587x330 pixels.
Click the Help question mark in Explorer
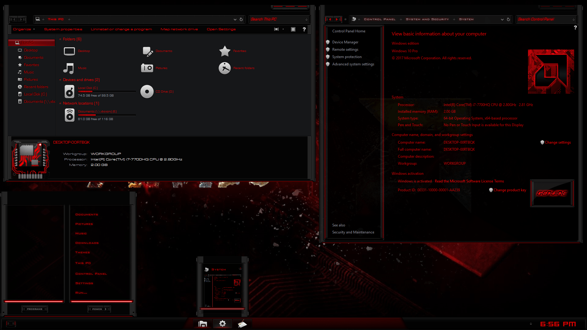click(x=304, y=29)
